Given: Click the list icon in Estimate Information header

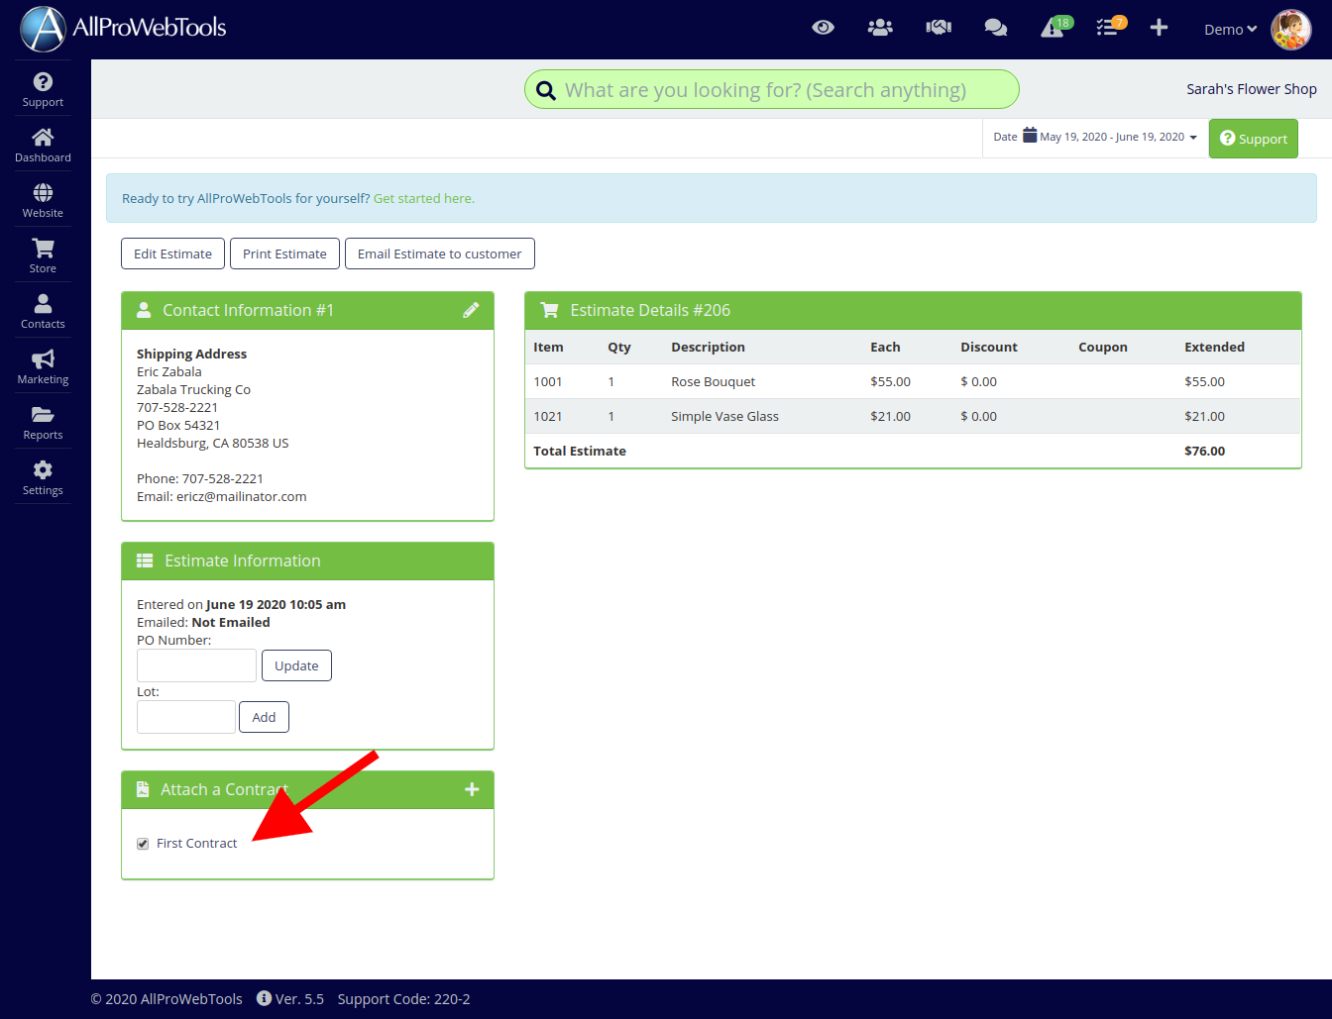Looking at the screenshot, I should [x=145, y=560].
